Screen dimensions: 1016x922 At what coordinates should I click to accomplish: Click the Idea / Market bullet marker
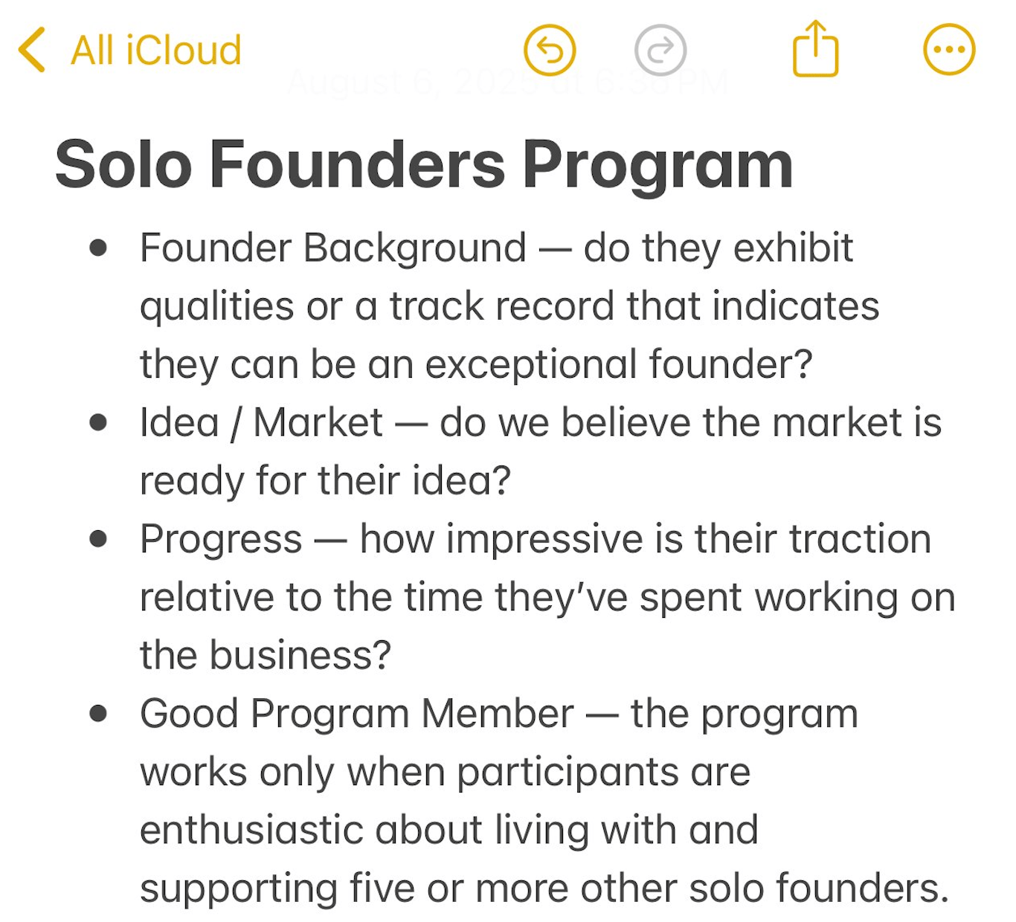98,422
